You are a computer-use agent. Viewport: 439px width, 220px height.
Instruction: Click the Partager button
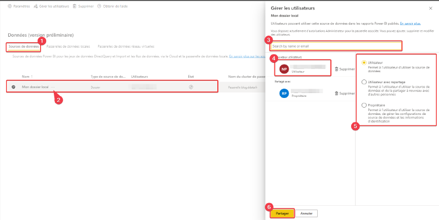tap(282, 213)
